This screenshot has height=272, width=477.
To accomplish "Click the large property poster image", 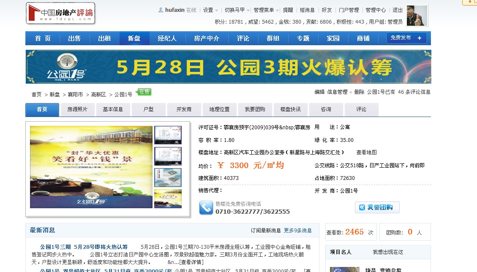I will click(91, 167).
